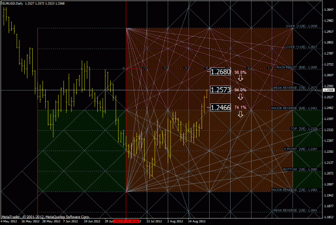Select the TOP [5/8] level label
The height and width of the screenshot is (225, 336).
(304, 129)
